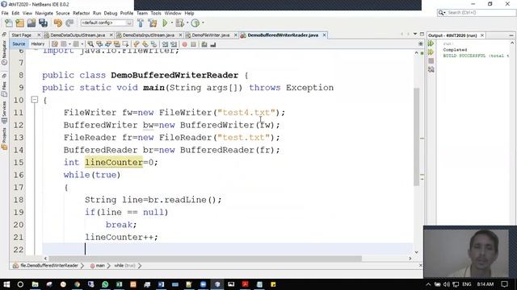Click the Save All toolbar icon

click(x=43, y=23)
